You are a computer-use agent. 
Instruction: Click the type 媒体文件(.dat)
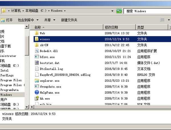pyautogui.click(x=148, y=63)
